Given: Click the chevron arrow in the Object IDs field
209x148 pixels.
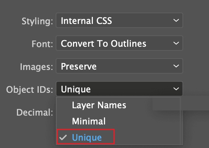Looking at the screenshot, I should pos(176,89).
